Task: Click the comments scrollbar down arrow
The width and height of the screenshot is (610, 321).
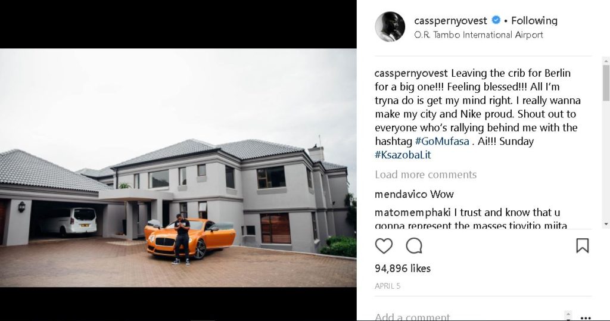Action: [x=606, y=225]
